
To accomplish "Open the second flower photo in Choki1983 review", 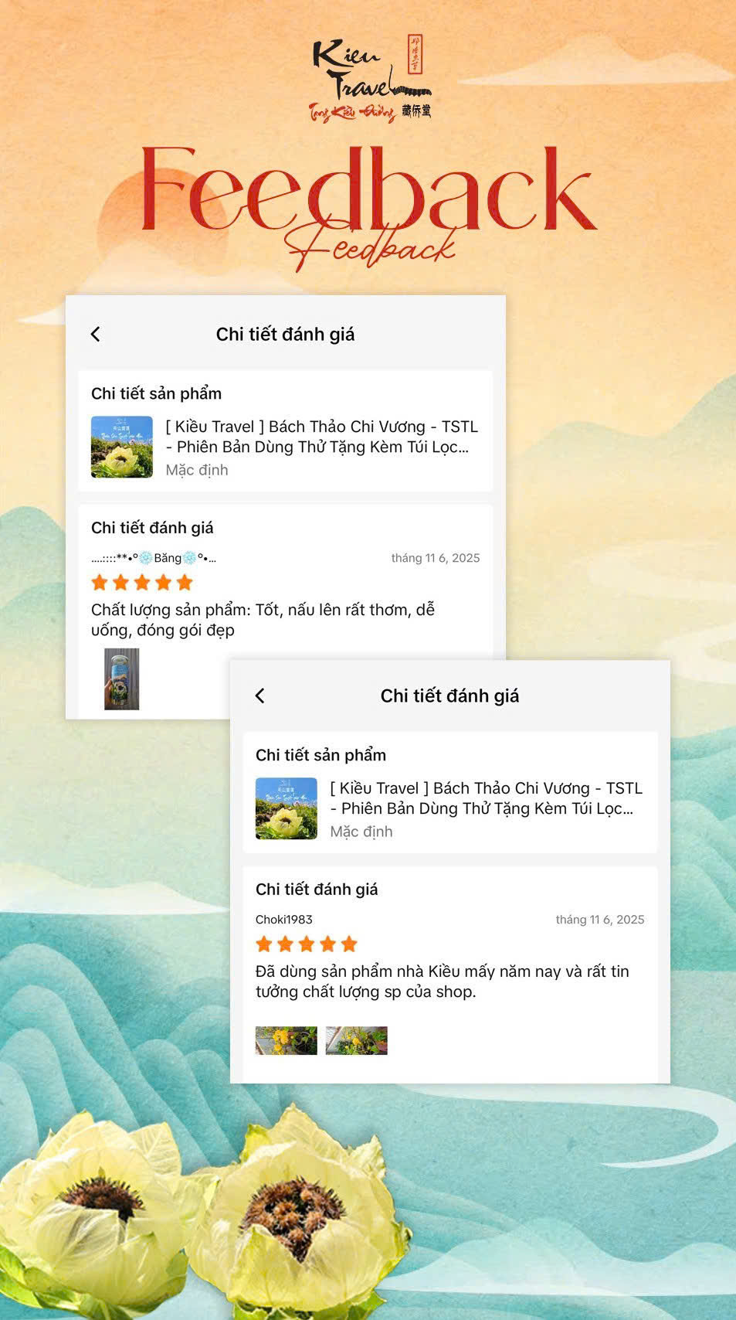I will [357, 1040].
